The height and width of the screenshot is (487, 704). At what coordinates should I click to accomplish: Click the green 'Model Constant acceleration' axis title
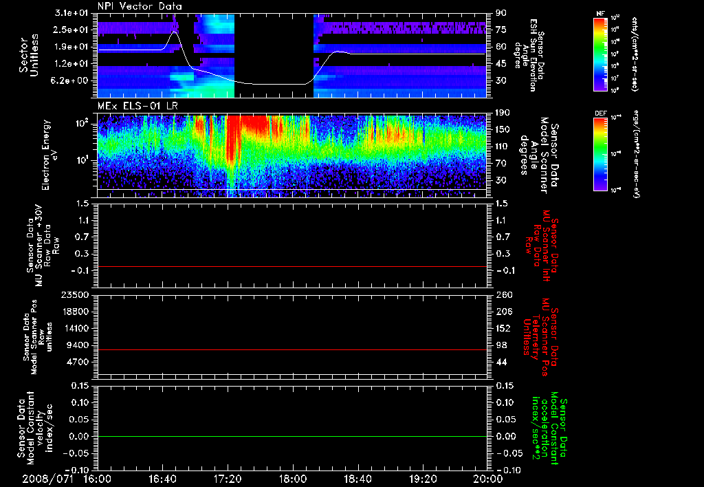tap(549, 428)
